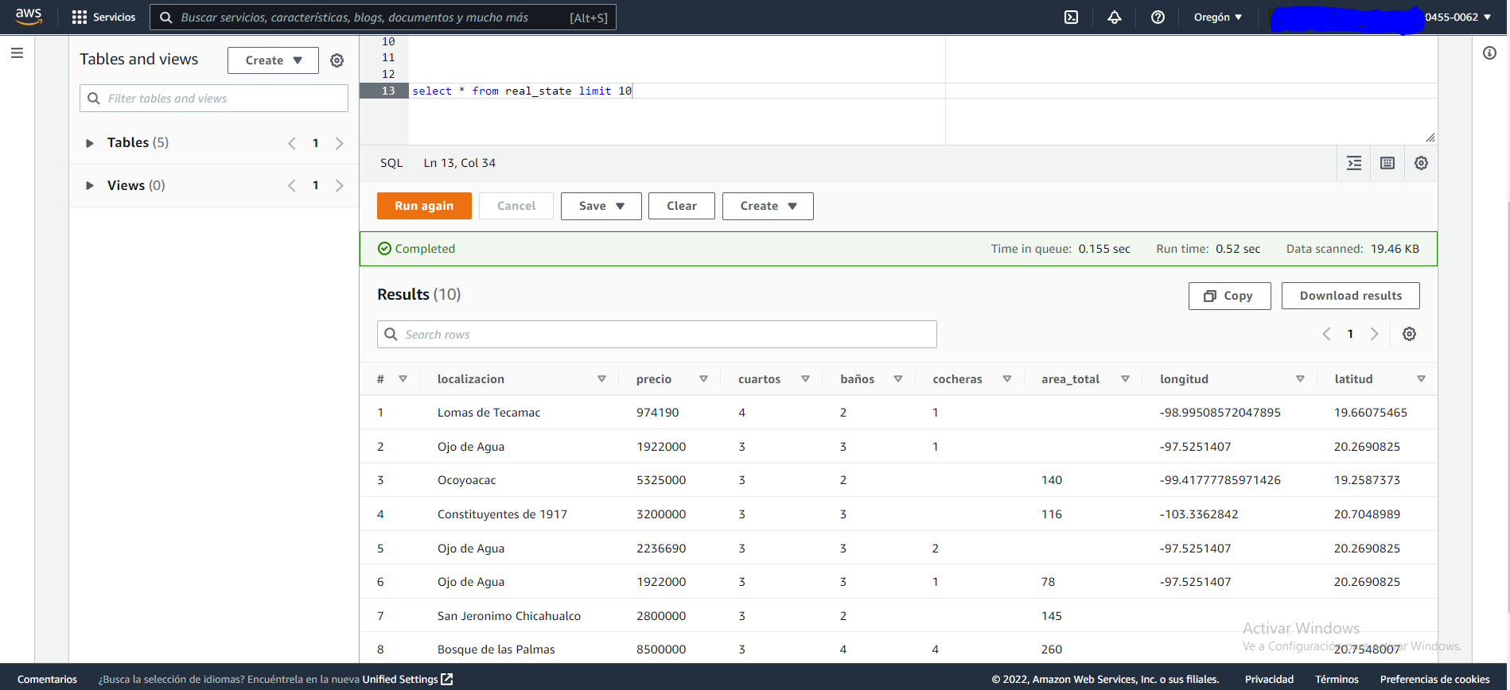Expand the Tables (5) section

coord(89,143)
